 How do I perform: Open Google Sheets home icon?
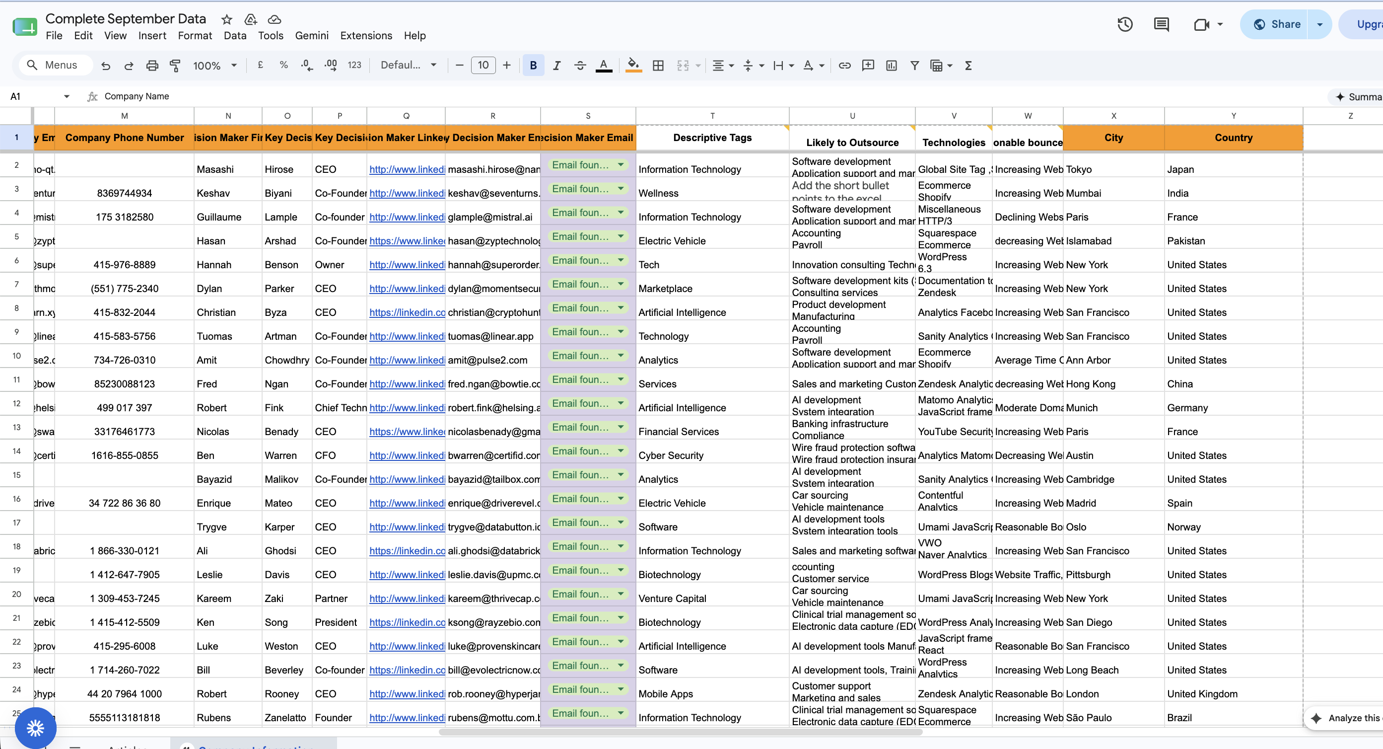click(x=25, y=26)
